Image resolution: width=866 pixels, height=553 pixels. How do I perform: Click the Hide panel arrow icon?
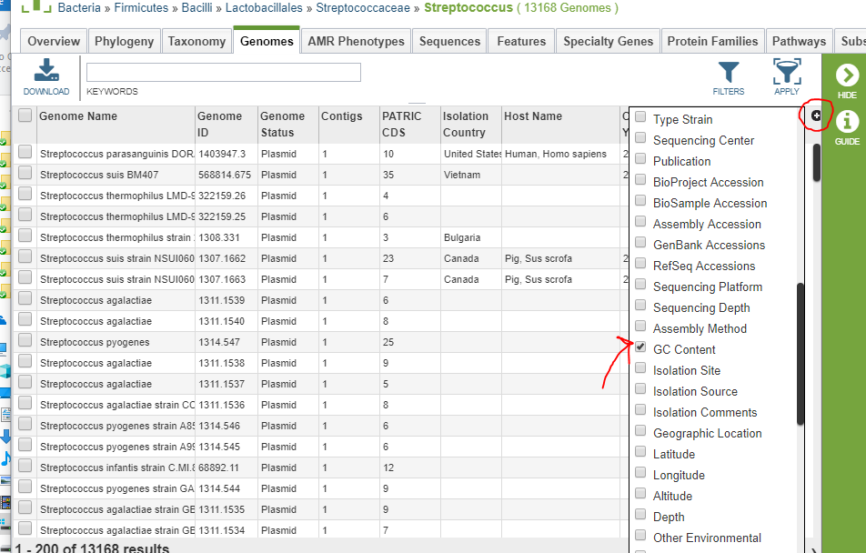pyautogui.click(x=847, y=75)
